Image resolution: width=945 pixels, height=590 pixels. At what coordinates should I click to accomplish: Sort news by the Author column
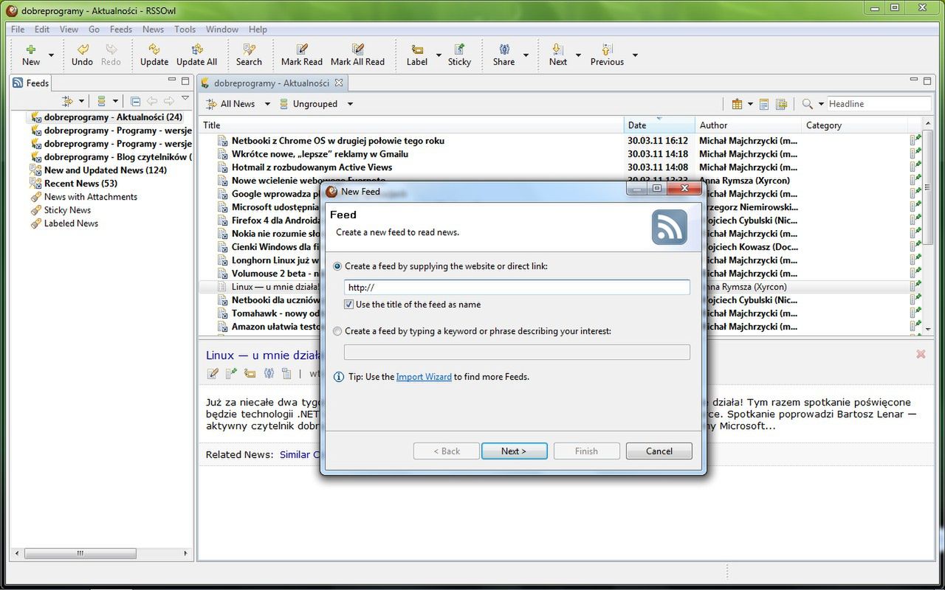(x=748, y=125)
